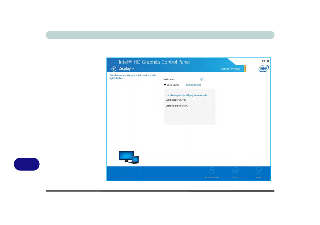
Task: Select Digital Television AIO PC entry
Action: pos(177,106)
